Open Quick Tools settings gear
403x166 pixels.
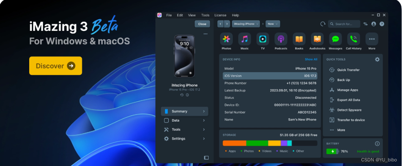pos(377,60)
